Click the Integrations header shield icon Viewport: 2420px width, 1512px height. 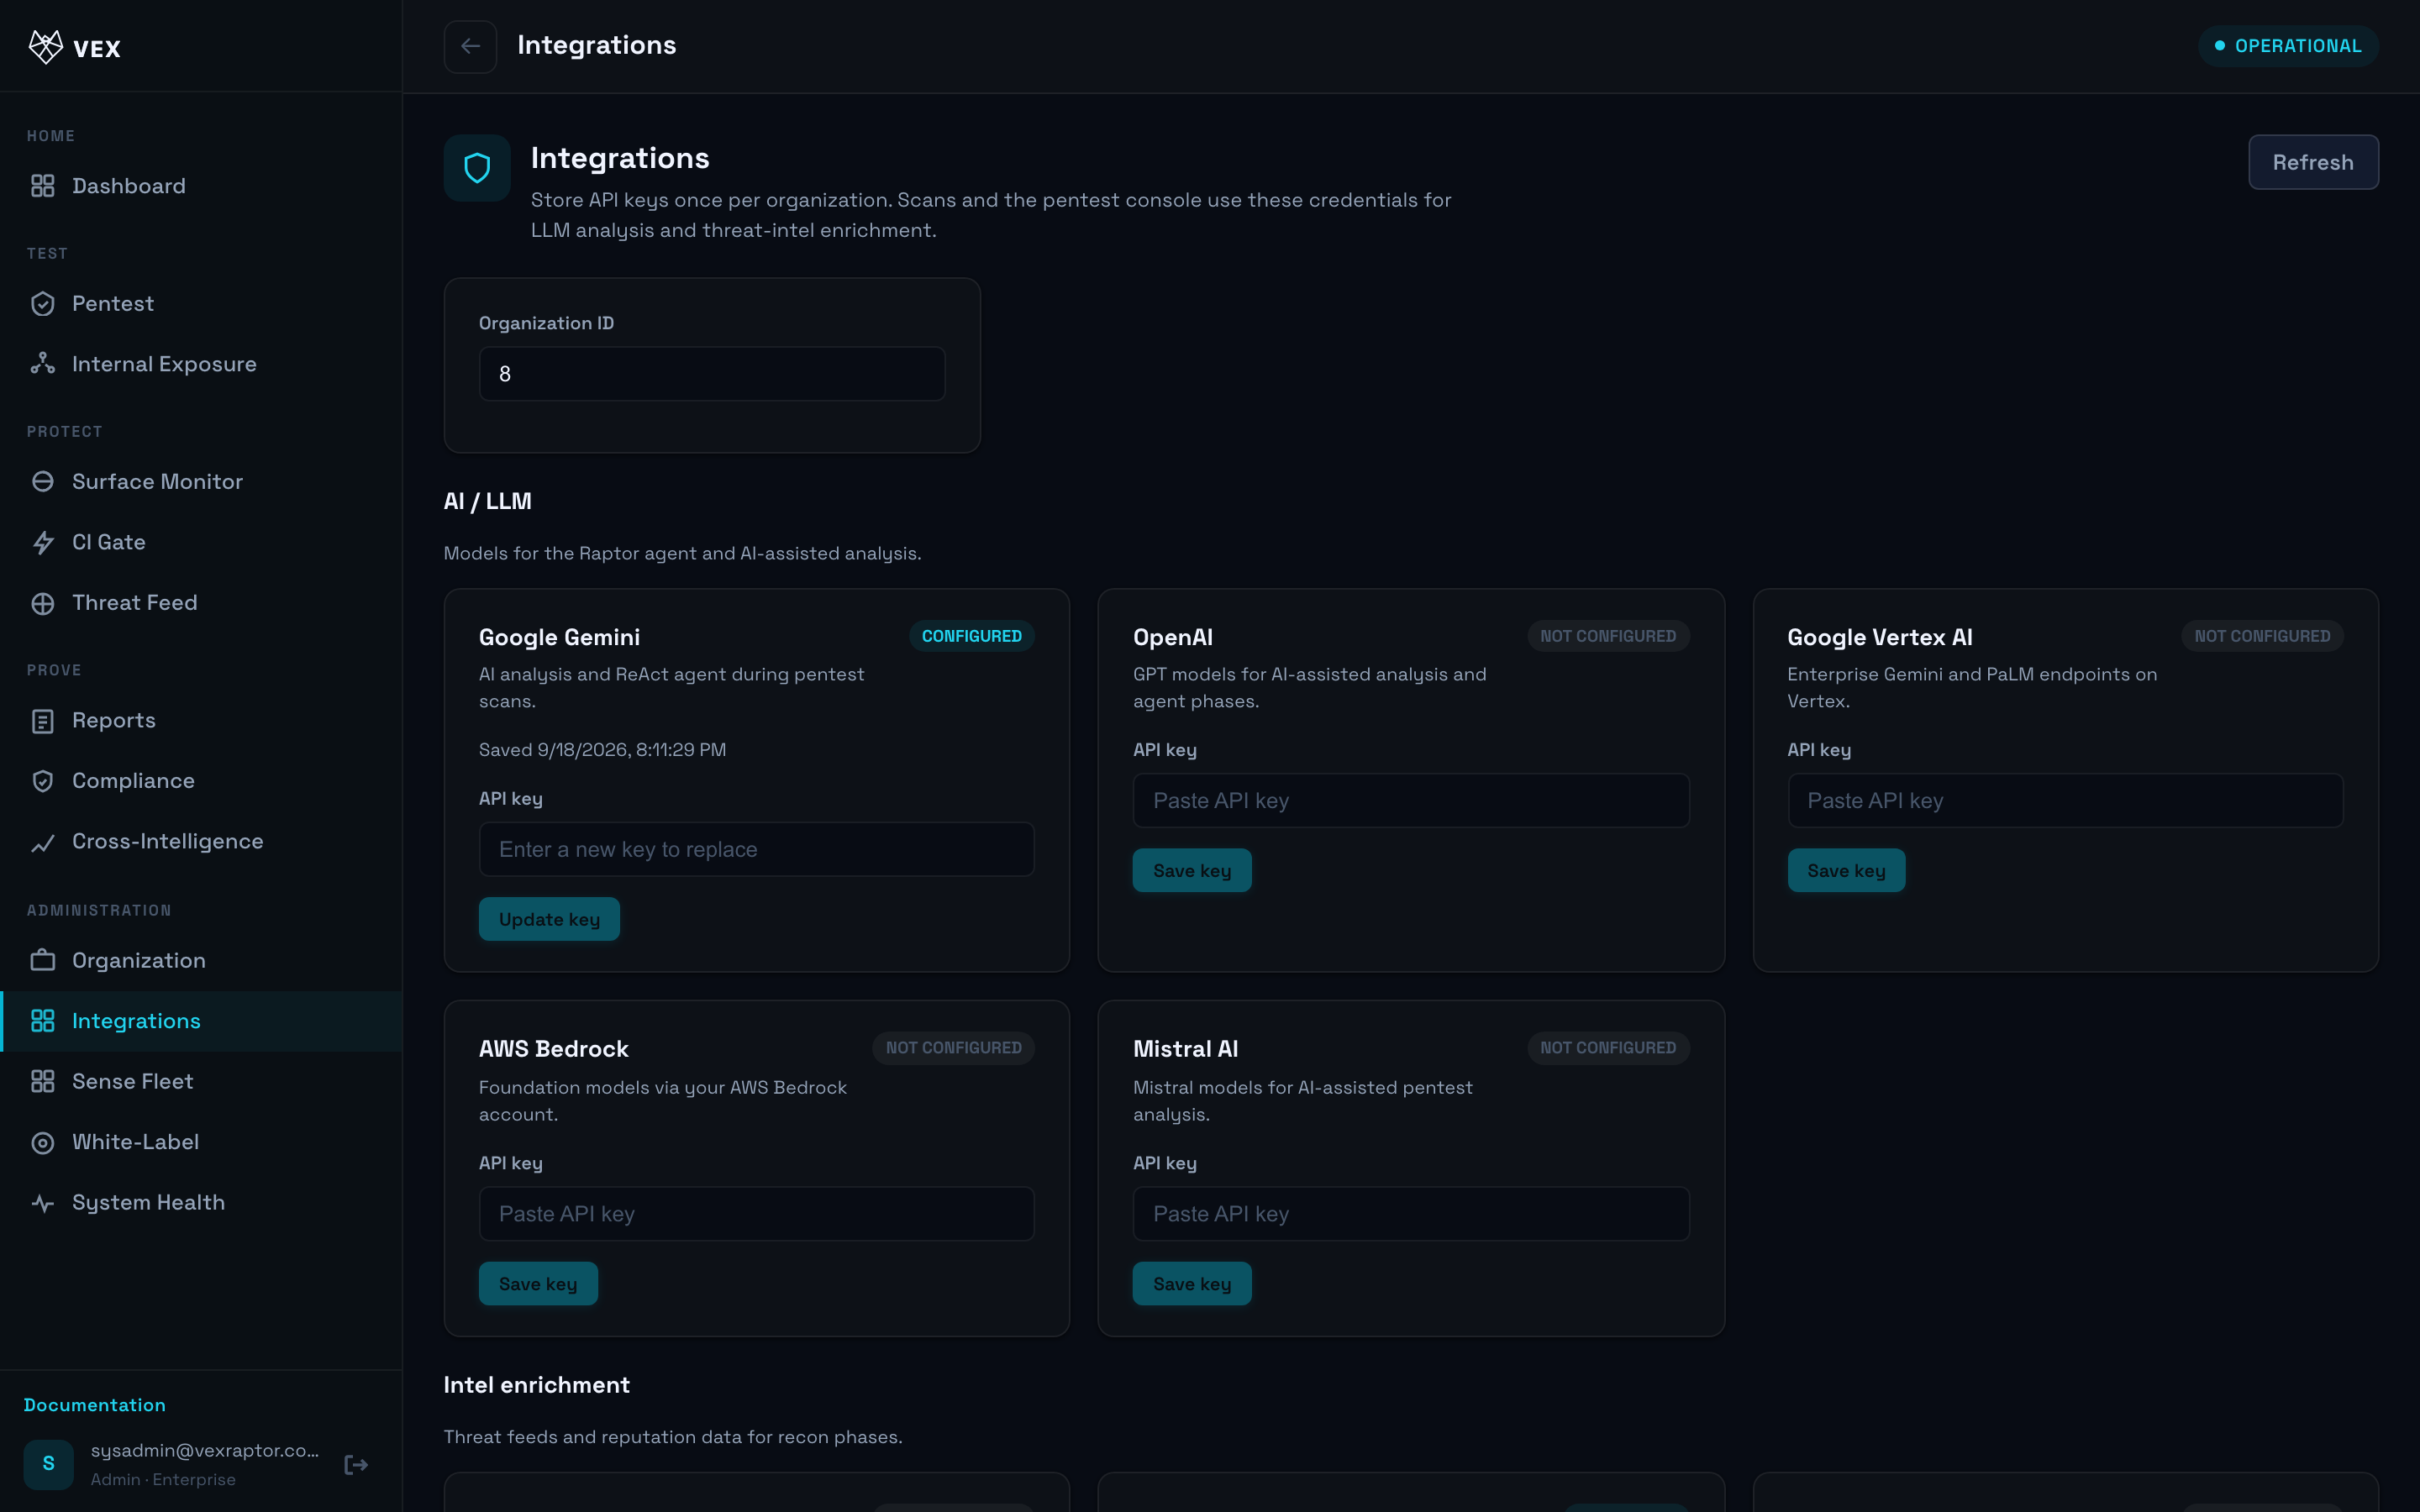pos(477,168)
